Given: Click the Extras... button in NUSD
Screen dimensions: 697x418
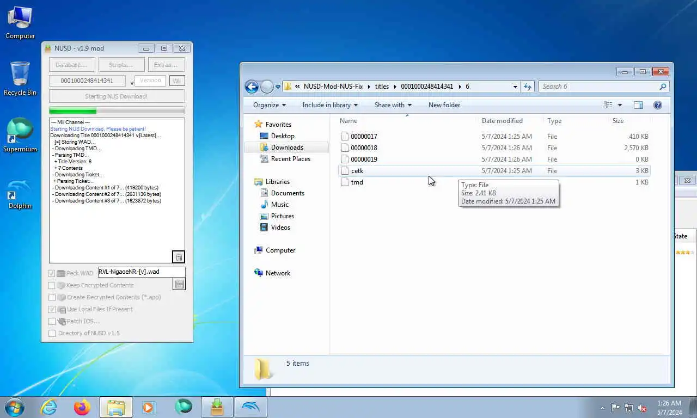Looking at the screenshot, I should (167, 65).
